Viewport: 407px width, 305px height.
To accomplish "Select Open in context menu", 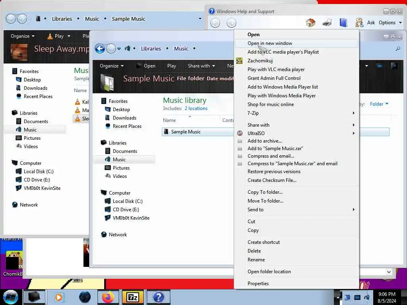I will (297, 35).
